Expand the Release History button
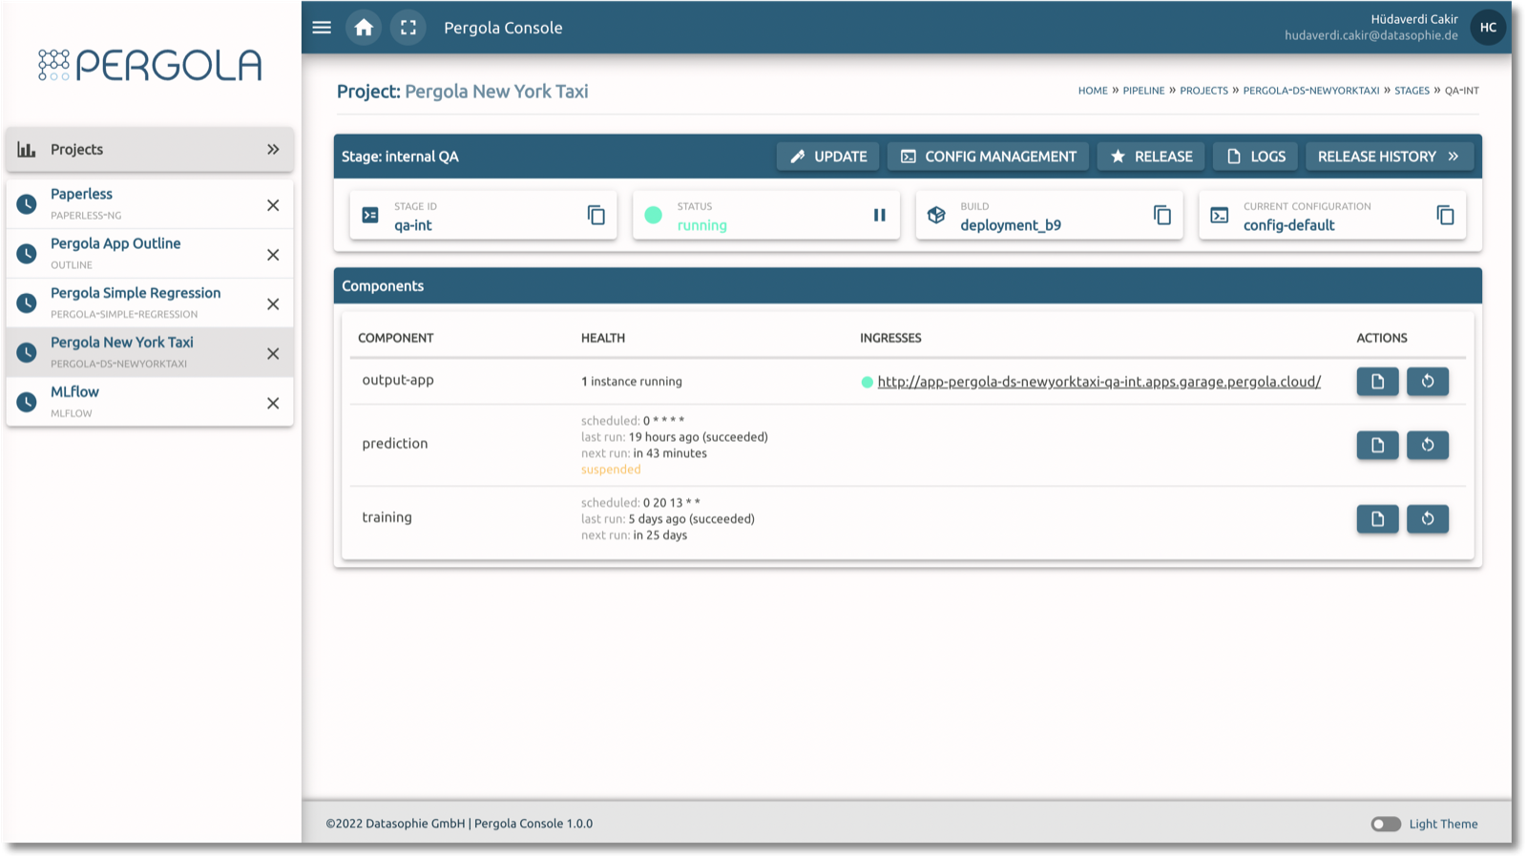The image size is (1527, 858). [x=1389, y=157]
